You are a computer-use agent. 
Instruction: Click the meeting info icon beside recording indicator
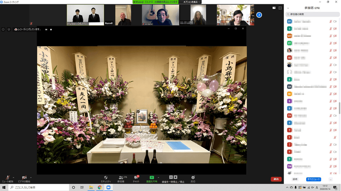click(x=3, y=29)
